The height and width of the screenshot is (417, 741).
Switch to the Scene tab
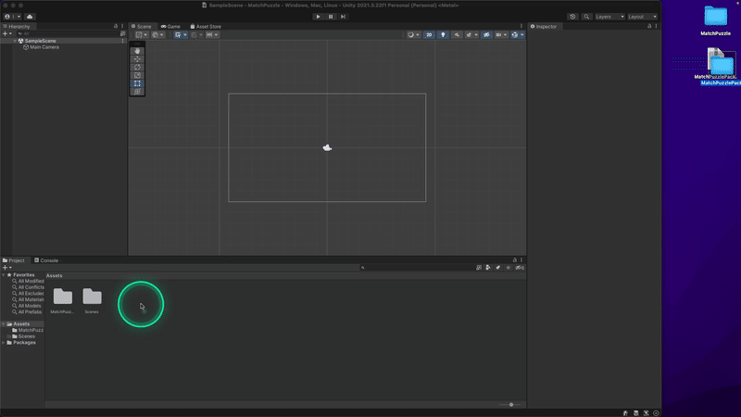(x=142, y=27)
